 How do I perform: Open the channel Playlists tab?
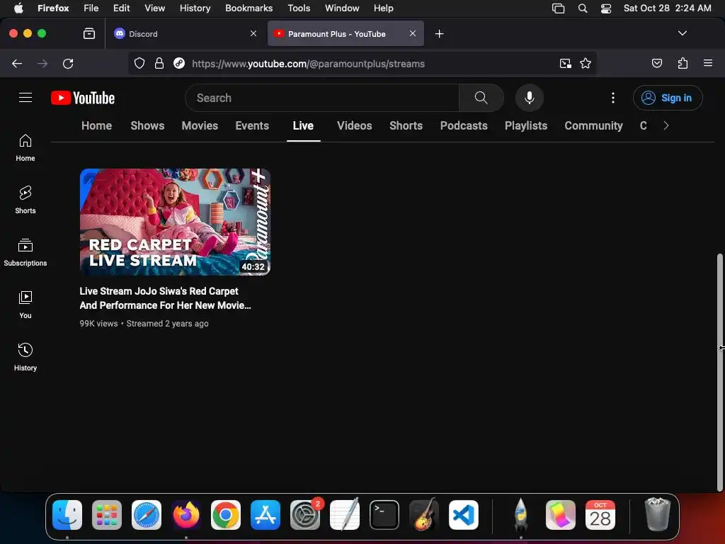(x=526, y=125)
